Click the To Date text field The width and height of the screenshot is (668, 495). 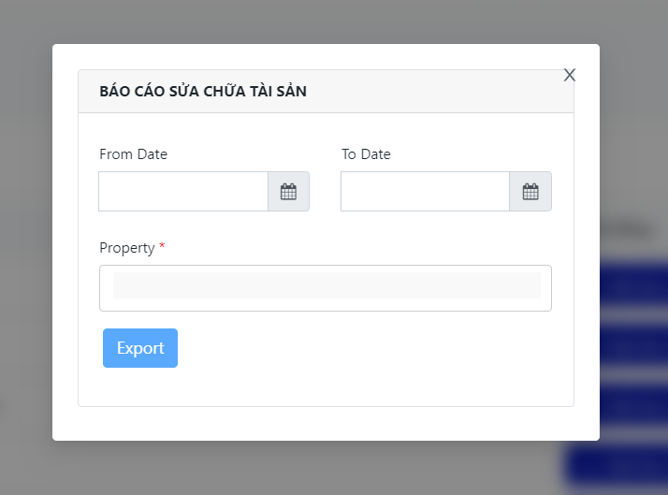[425, 192]
